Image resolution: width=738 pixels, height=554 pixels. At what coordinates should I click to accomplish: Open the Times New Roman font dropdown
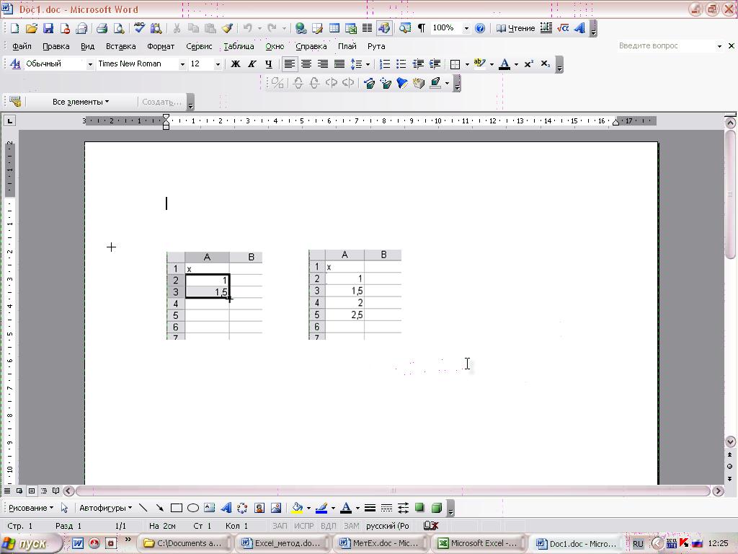tap(182, 64)
